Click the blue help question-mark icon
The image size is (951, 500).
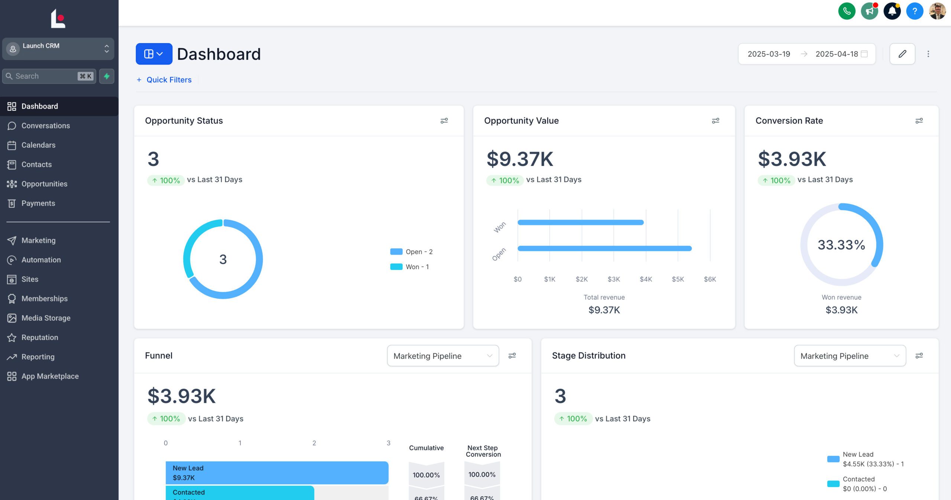coord(915,11)
